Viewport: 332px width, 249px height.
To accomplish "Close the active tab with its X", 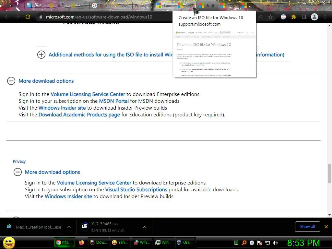I will (x=213, y=6).
